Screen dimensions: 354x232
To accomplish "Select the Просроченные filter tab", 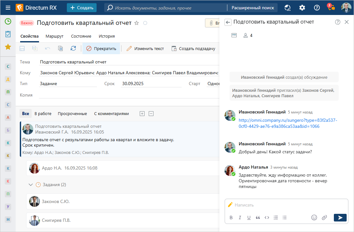I will point(72,113).
